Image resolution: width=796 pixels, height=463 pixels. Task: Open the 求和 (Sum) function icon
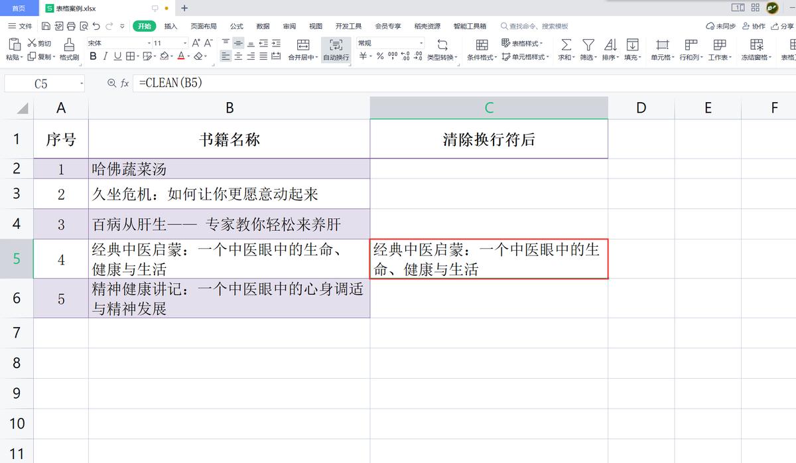[x=566, y=46]
